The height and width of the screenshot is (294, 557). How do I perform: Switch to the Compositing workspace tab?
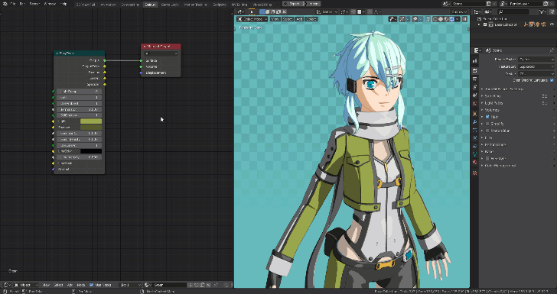(130, 5)
